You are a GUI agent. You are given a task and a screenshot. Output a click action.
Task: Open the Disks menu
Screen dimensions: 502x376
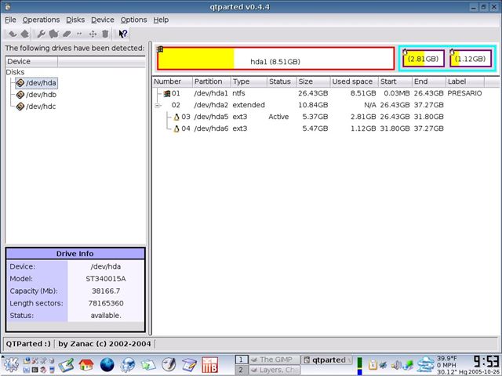point(75,20)
